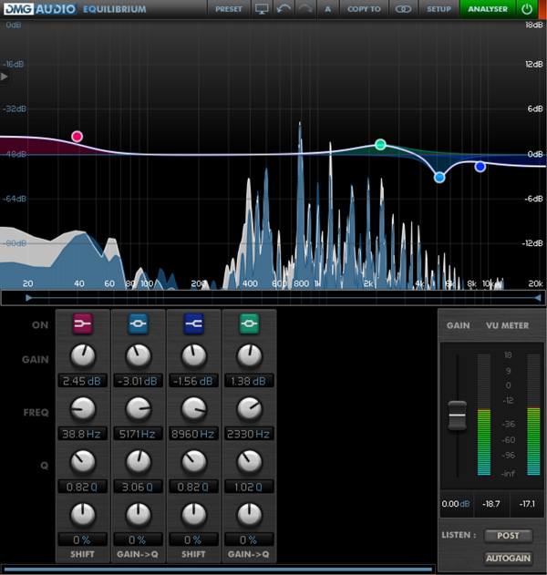Click the 1.02 Q value field
Image resolution: width=547 pixels, height=575 pixels.
249,487
